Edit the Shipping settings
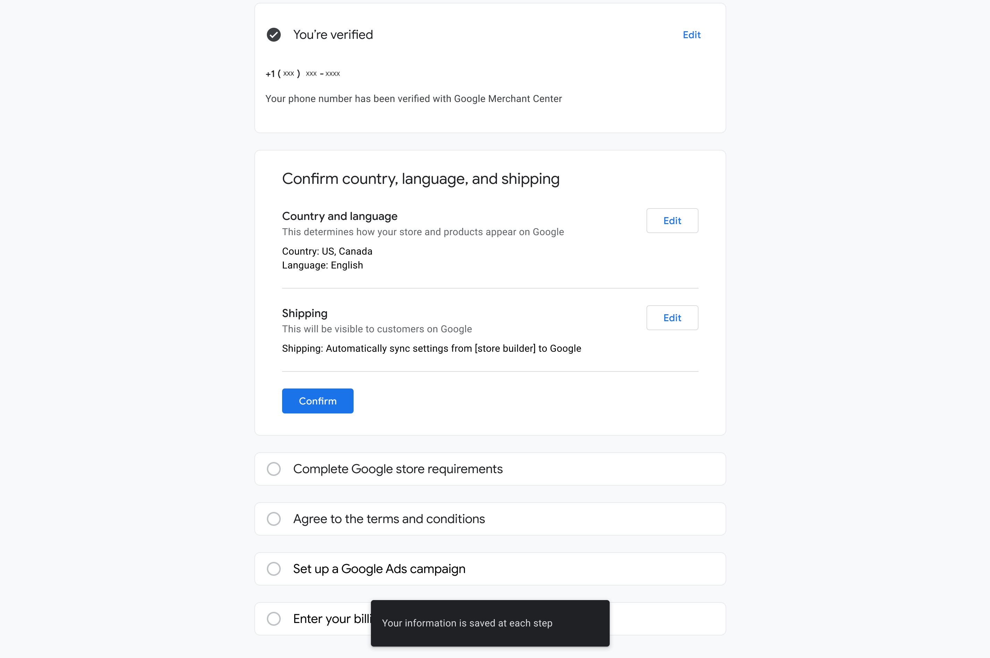The width and height of the screenshot is (990, 658). [x=672, y=318]
